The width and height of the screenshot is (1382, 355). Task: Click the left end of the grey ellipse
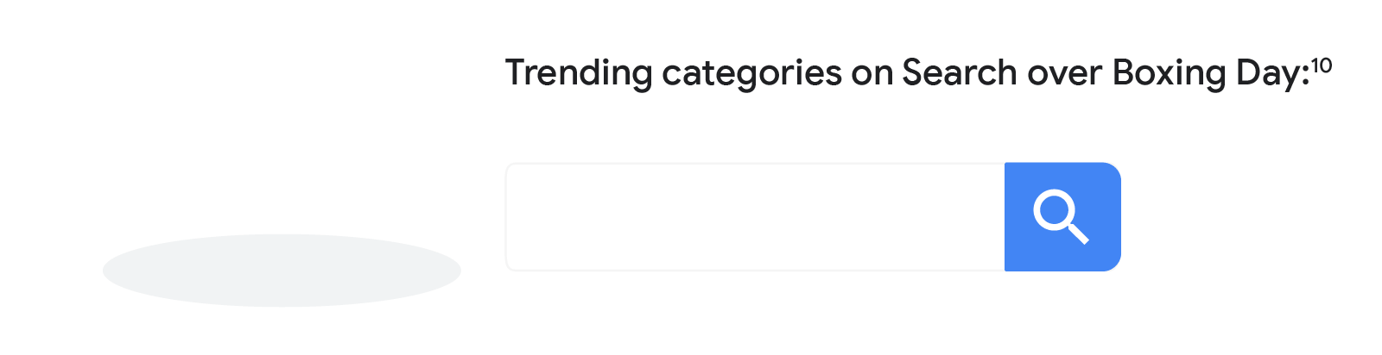111,271
